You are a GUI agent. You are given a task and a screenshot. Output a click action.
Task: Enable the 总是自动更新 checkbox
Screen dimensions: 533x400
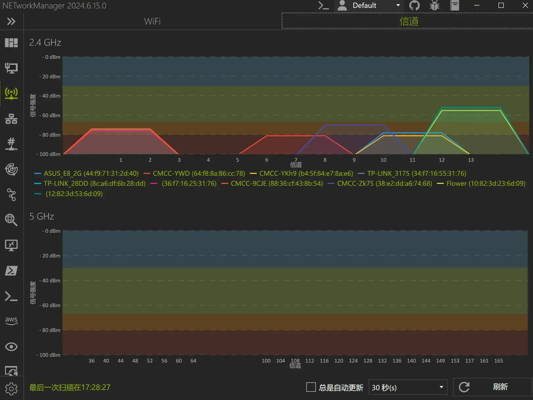click(311, 387)
